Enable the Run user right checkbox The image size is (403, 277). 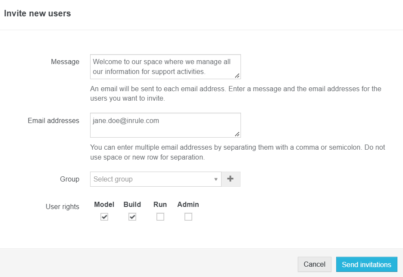(160, 217)
